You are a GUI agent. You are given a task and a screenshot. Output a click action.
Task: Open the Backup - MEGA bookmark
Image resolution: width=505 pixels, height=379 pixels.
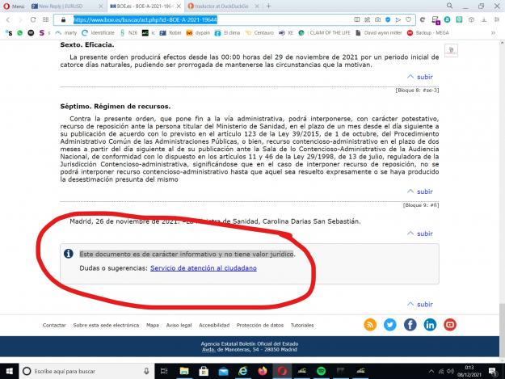[x=428, y=33]
